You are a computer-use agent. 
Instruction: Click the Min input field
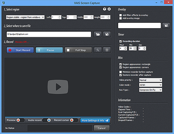(x=131, y=48)
